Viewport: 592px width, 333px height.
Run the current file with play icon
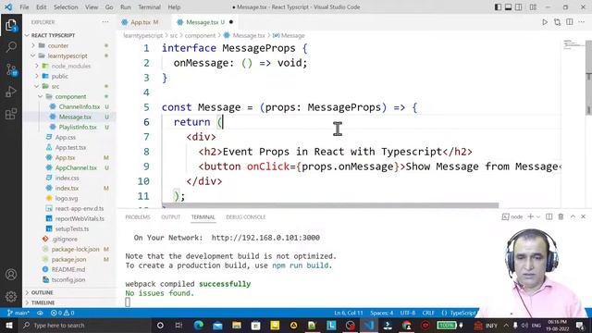point(545,22)
